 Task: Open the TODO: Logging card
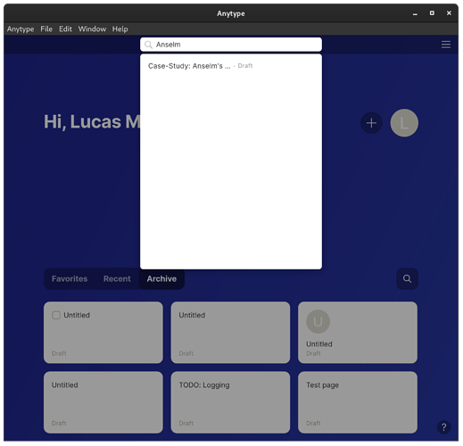pos(230,402)
